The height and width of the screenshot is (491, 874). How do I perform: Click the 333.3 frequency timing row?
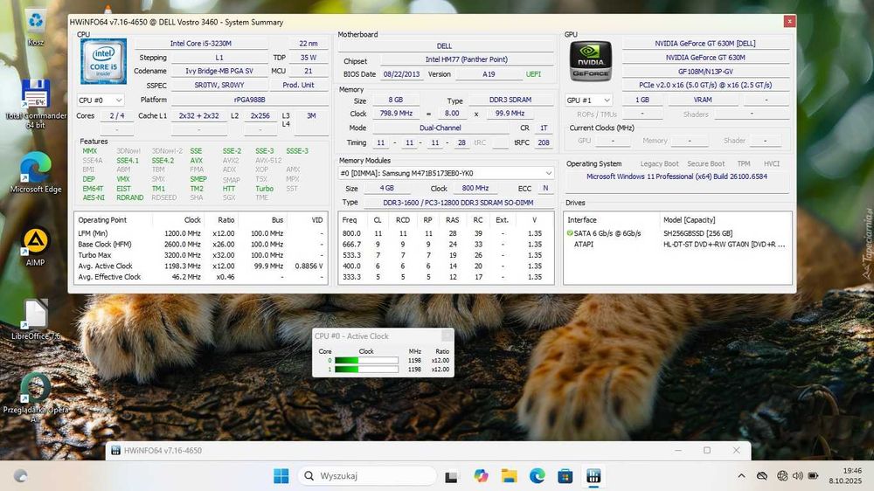click(x=446, y=277)
